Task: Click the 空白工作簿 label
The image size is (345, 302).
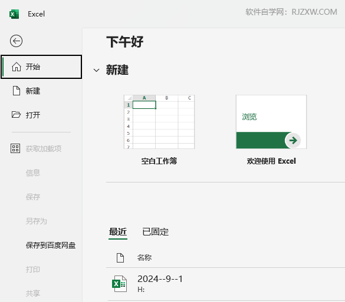Action: coord(159,161)
